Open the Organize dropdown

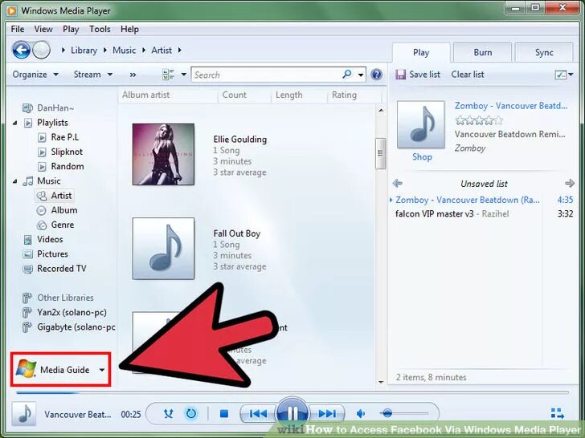pyautogui.click(x=35, y=75)
